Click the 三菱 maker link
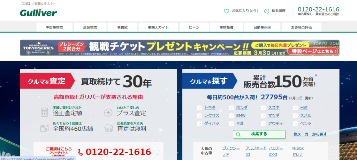This screenshot has width=357, height=160. (x=240, y=124)
